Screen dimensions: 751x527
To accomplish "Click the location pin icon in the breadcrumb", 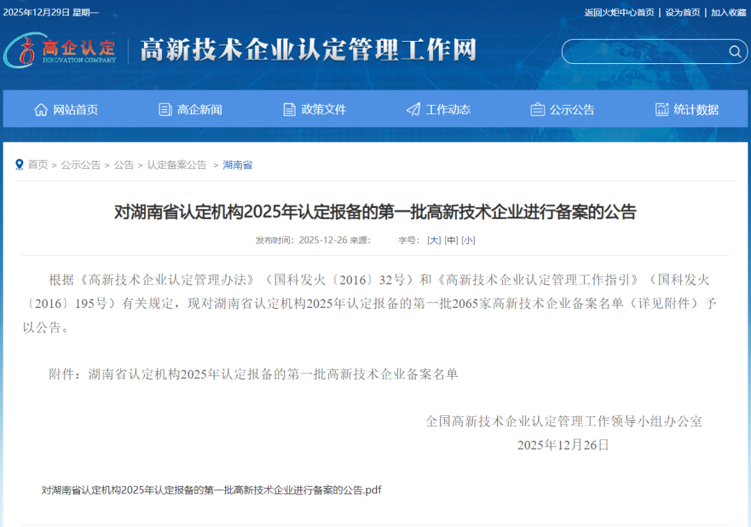I will [19, 164].
